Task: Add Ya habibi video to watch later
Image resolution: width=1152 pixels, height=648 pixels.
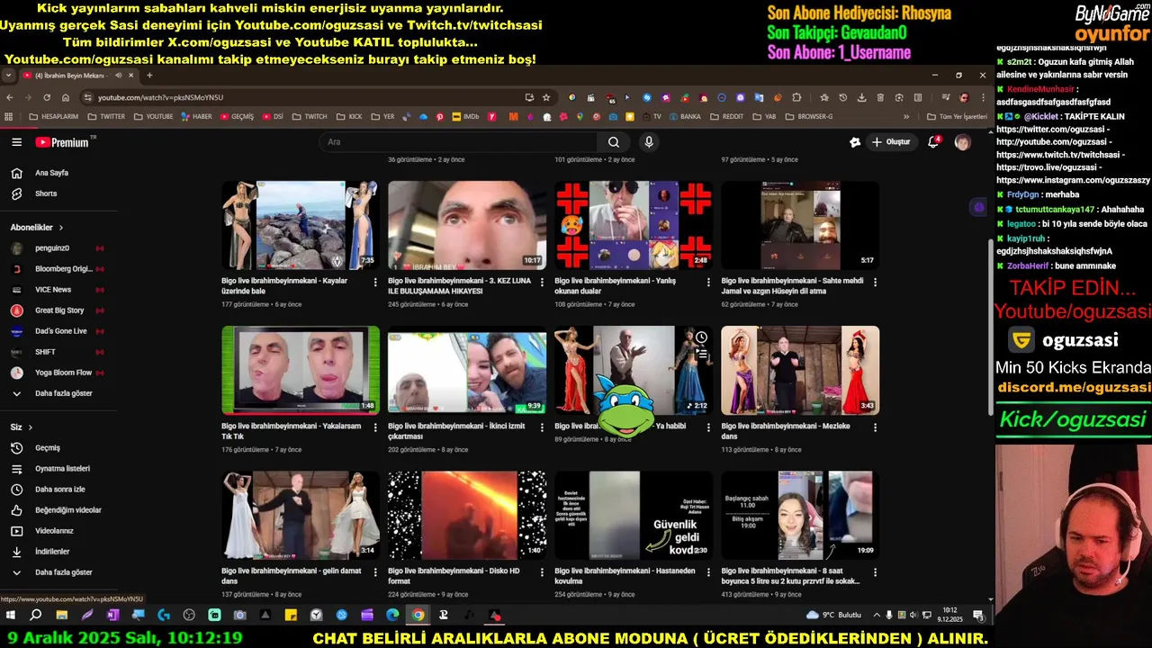Action: [701, 337]
